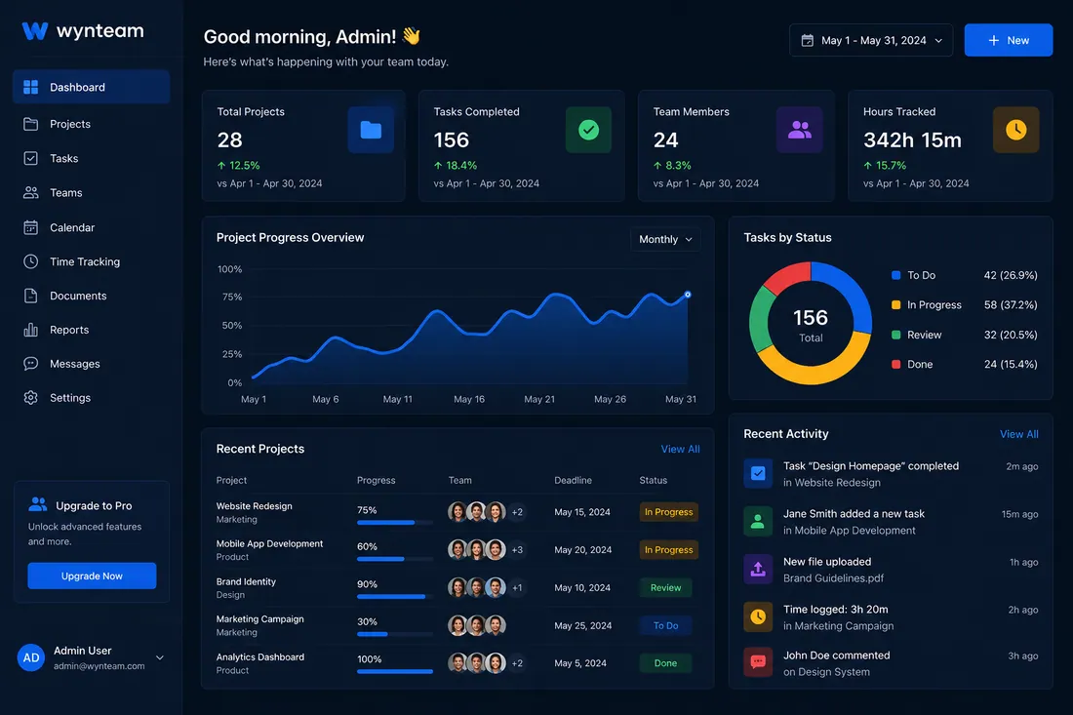The image size is (1073, 715).
Task: Click the green person icon for Jane Smith activity
Action: pos(758,521)
